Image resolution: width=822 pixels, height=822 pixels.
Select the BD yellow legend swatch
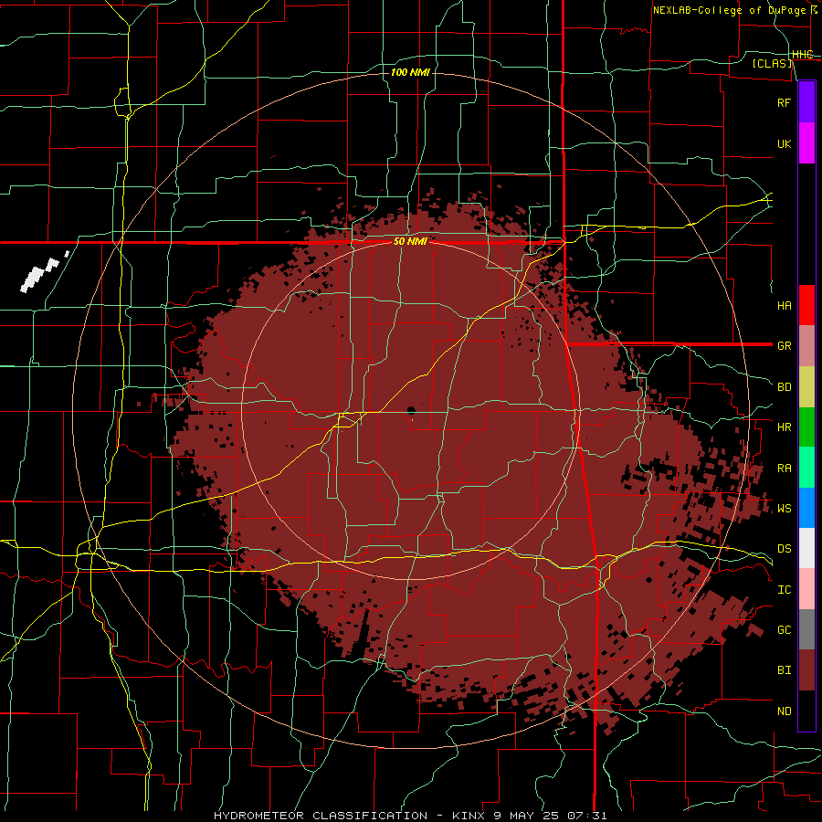(806, 387)
